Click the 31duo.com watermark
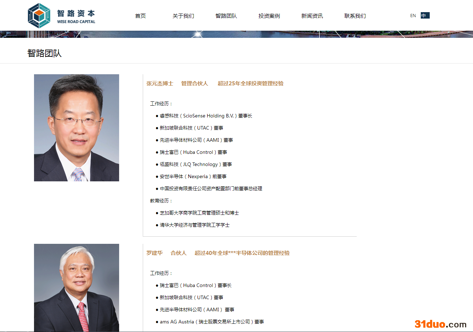The height and width of the screenshot is (332, 473). pos(440,324)
